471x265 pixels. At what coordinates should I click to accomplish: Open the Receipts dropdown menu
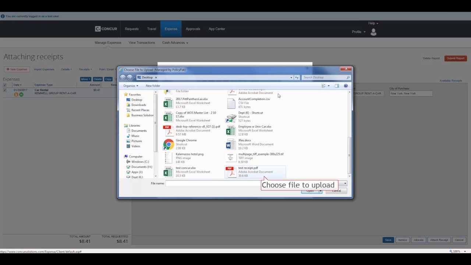pyautogui.click(x=85, y=69)
